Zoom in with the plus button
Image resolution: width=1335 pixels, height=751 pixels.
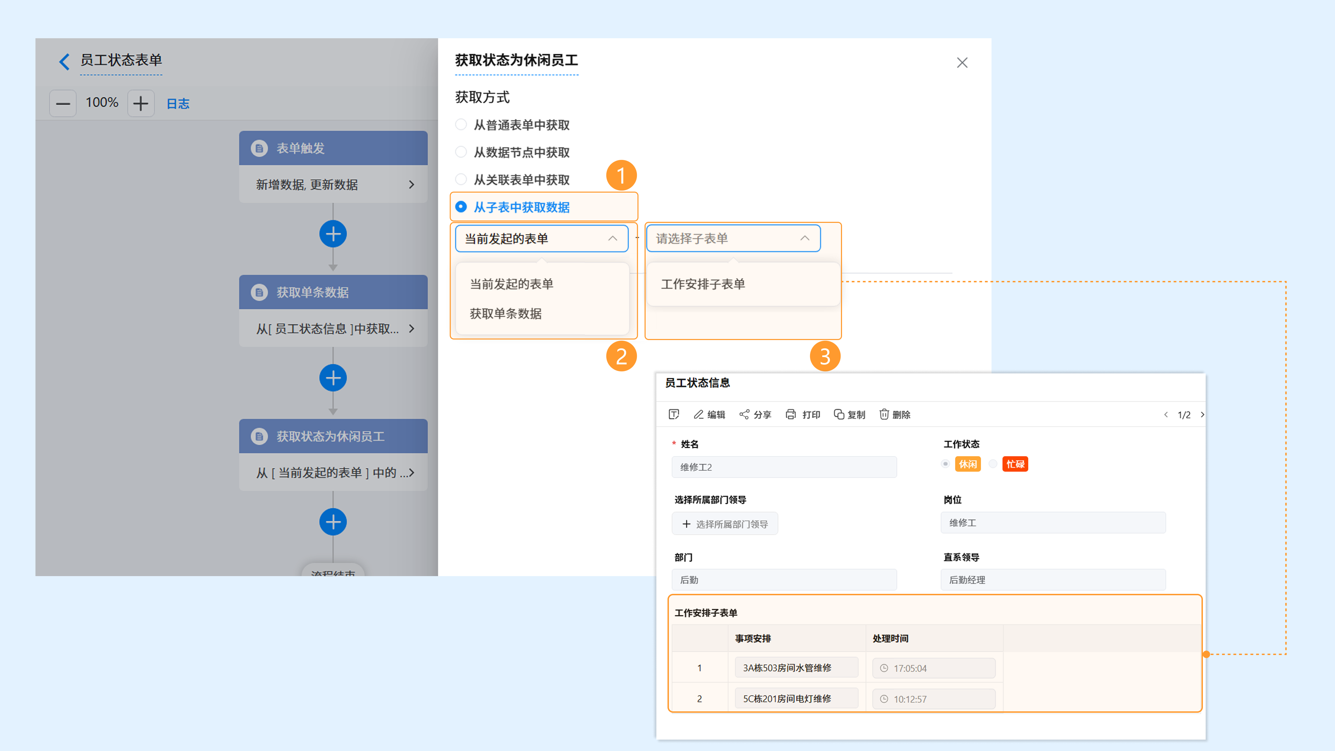(x=140, y=104)
